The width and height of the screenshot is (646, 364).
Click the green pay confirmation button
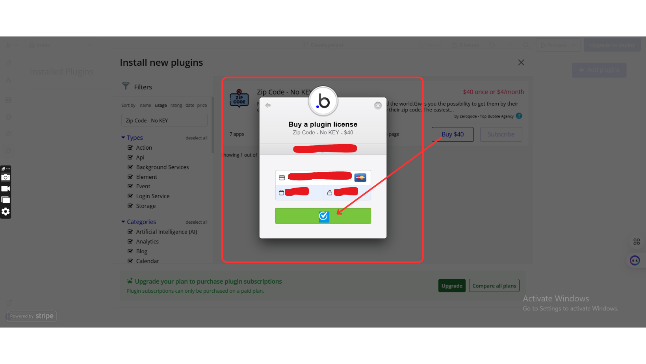pyautogui.click(x=323, y=216)
